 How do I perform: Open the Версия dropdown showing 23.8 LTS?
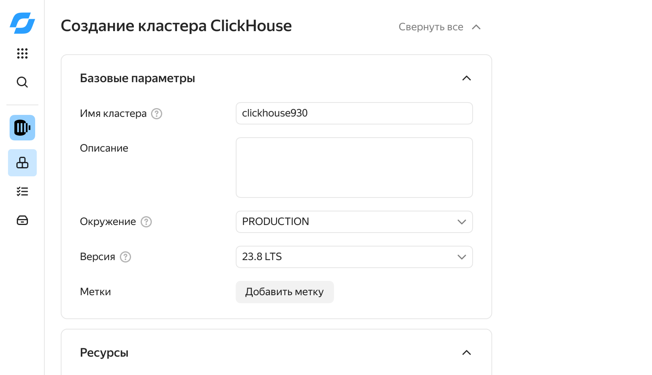coord(354,257)
